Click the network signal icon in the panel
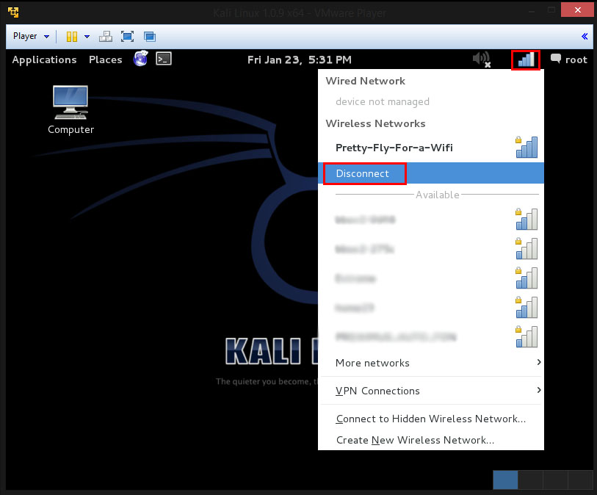This screenshot has width=597, height=495. click(x=526, y=59)
